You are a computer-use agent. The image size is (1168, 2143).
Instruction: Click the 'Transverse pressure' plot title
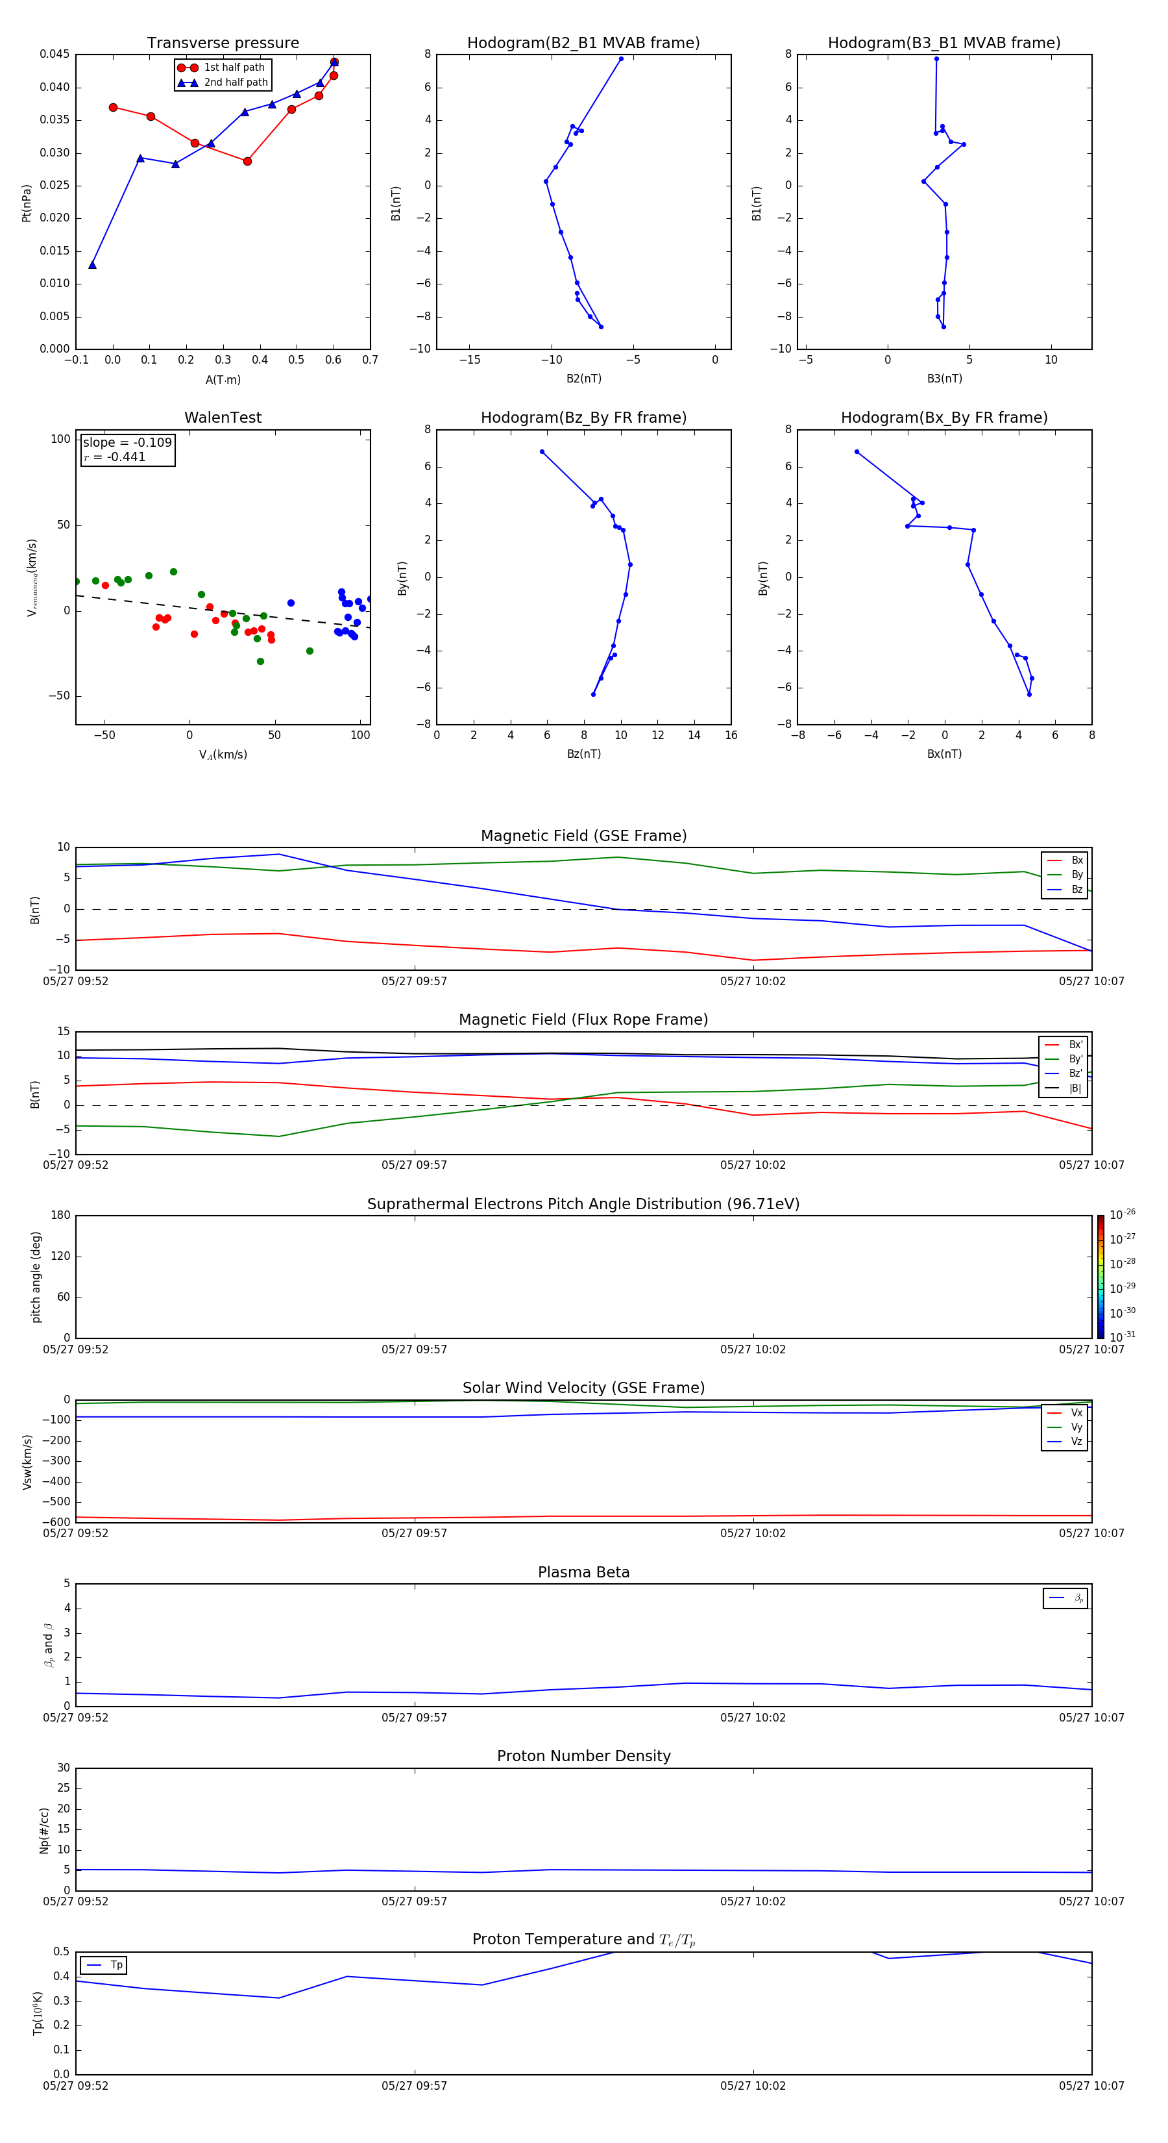223,44
